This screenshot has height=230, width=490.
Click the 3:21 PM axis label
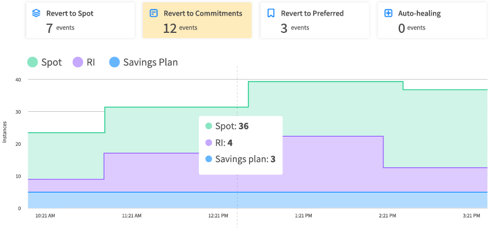[x=471, y=216]
